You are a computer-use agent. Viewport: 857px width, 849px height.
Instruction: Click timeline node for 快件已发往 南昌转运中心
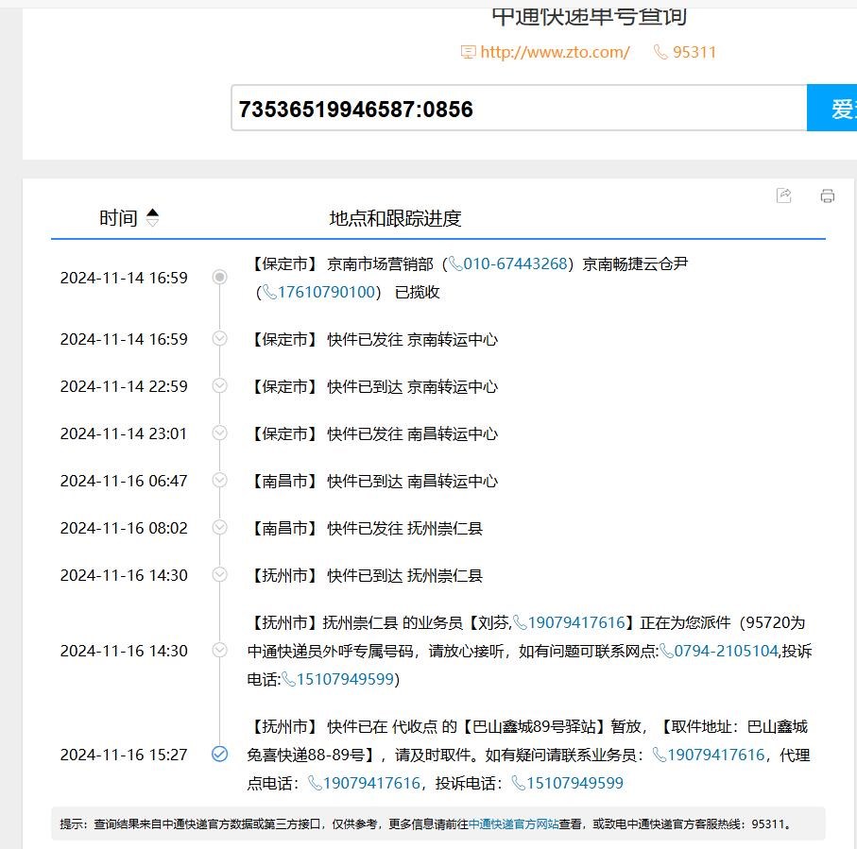click(x=220, y=433)
